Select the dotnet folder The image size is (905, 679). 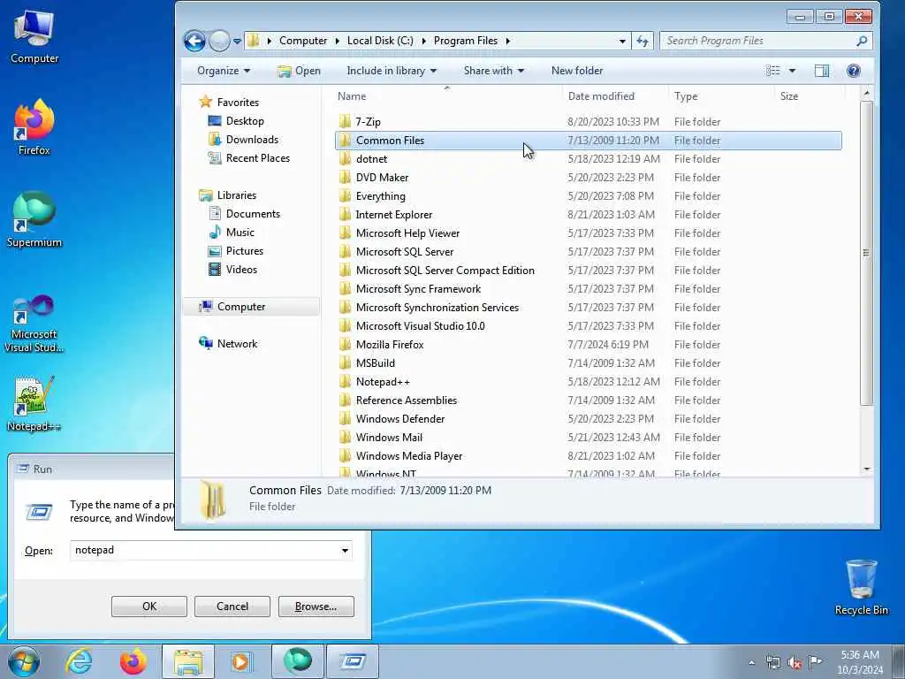coord(371,159)
